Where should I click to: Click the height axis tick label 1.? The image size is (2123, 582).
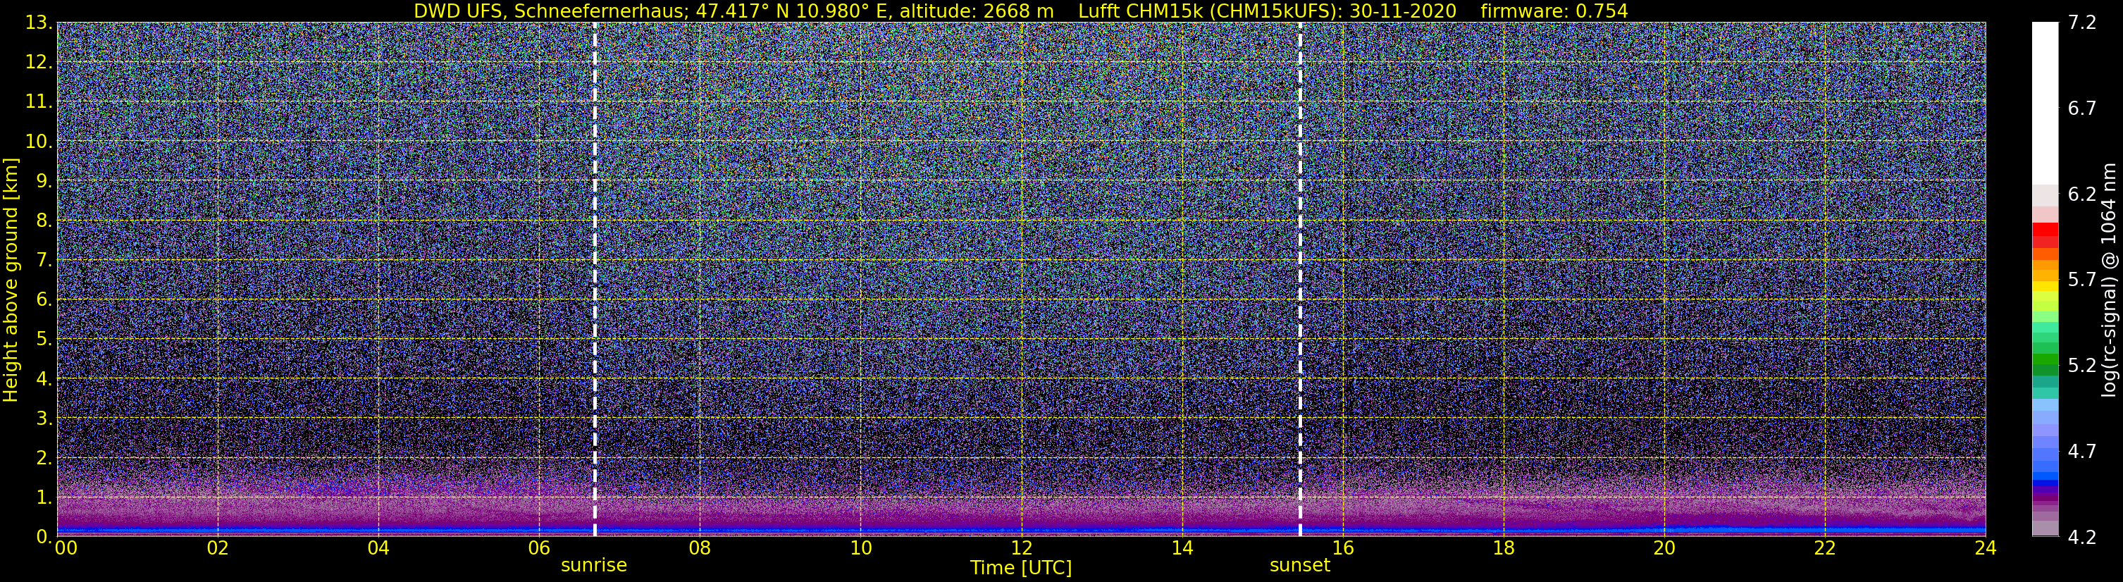point(44,497)
